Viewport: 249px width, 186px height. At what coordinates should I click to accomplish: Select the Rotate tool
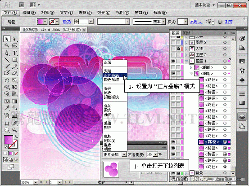(7, 80)
